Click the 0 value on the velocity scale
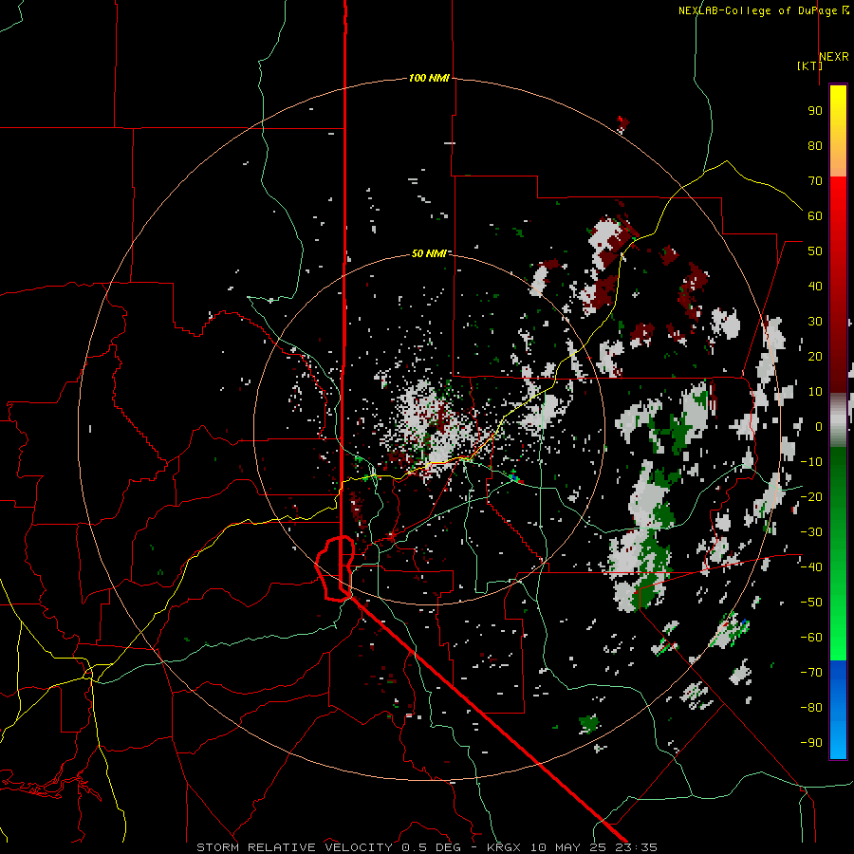Screen dimensions: 854x854 (x=819, y=427)
